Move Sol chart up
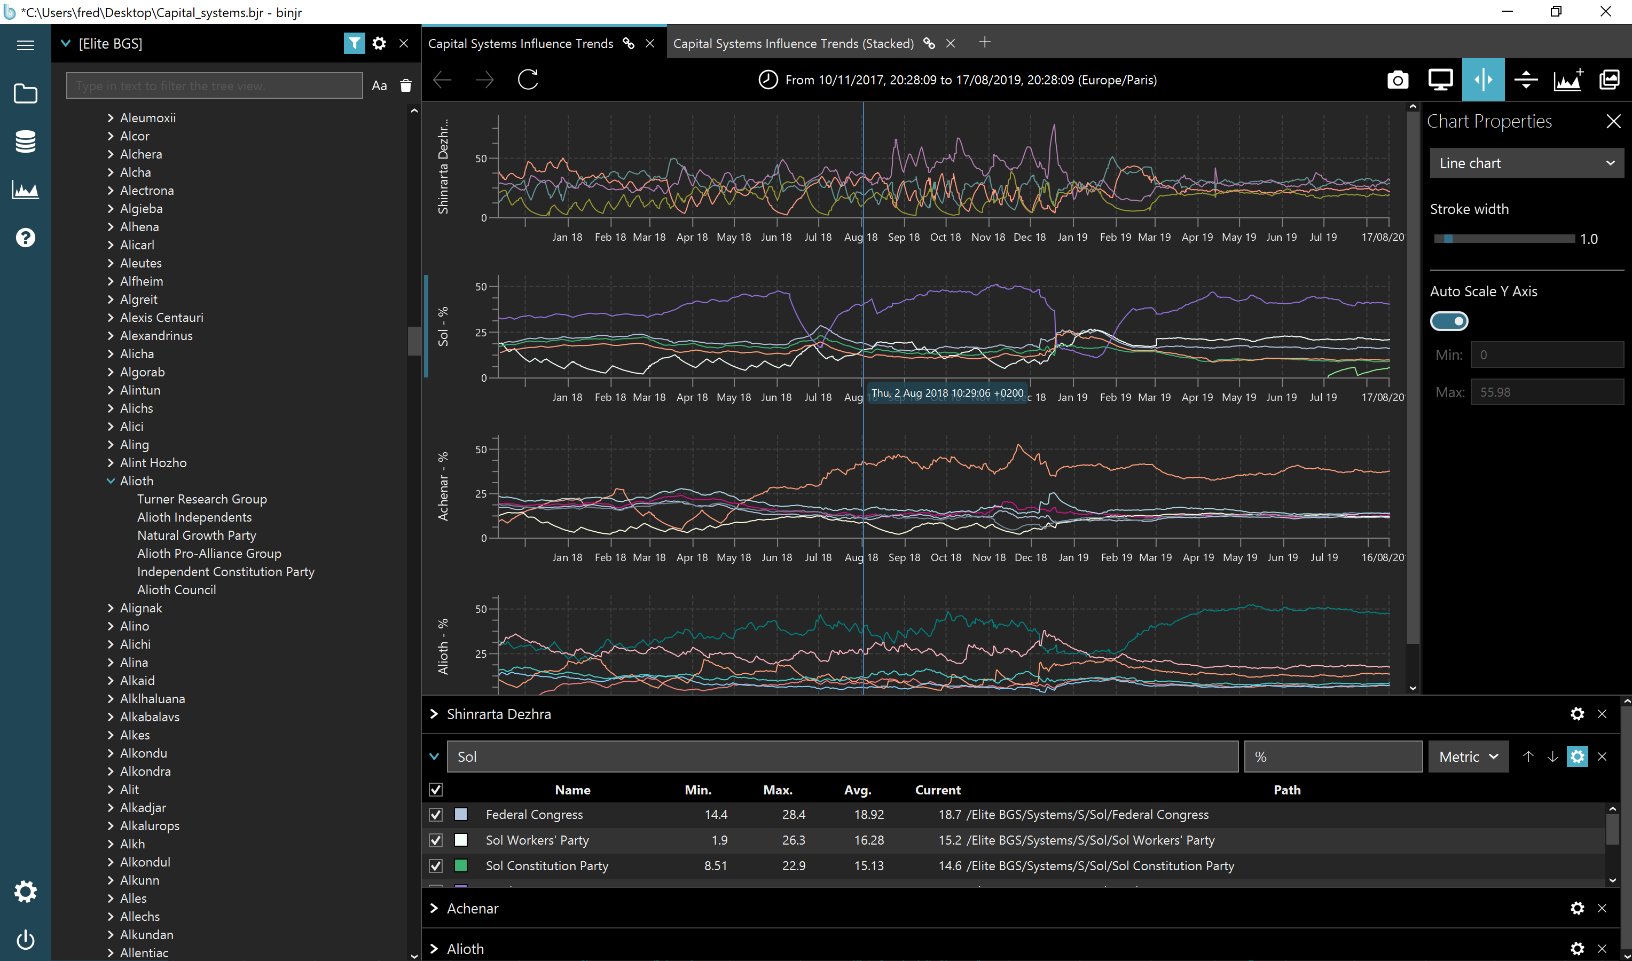Viewport: 1632px width, 961px height. pyautogui.click(x=1528, y=757)
